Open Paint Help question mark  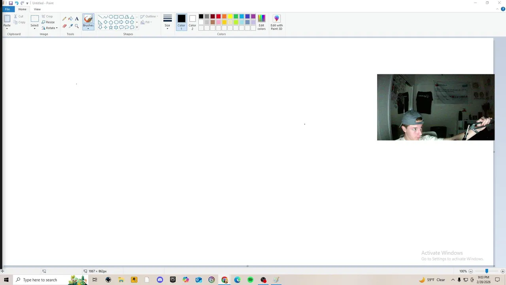coord(503,9)
